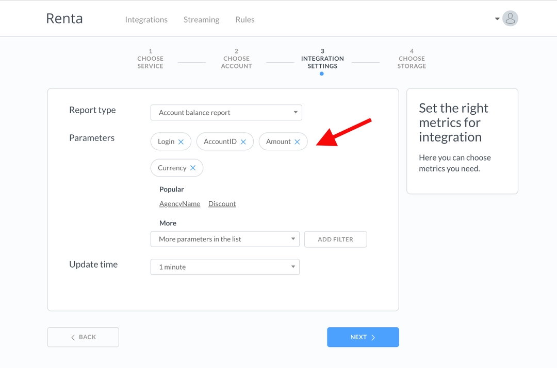This screenshot has width=557, height=368.
Task: Click the NEXT button
Action: tap(363, 337)
